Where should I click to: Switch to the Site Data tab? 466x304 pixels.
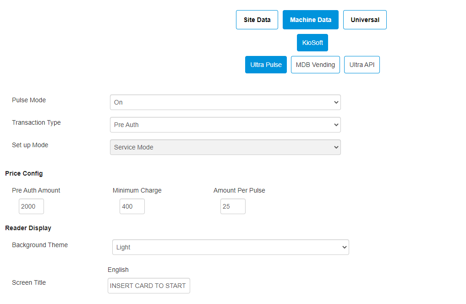click(x=257, y=19)
